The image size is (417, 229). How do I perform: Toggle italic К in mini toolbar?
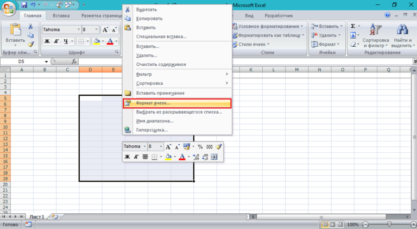(136, 157)
